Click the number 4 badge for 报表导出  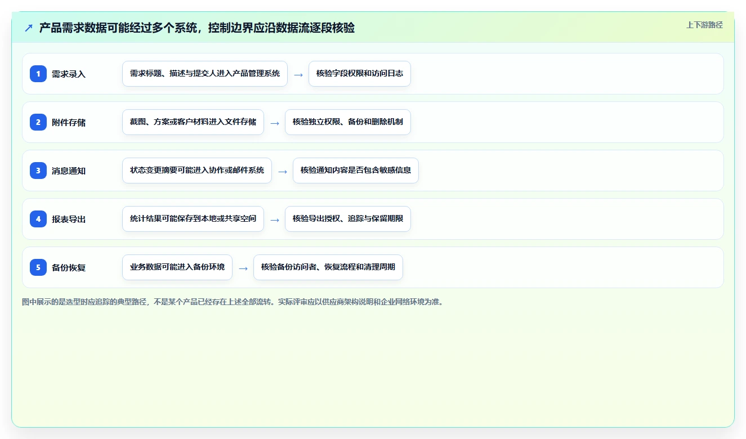38,219
